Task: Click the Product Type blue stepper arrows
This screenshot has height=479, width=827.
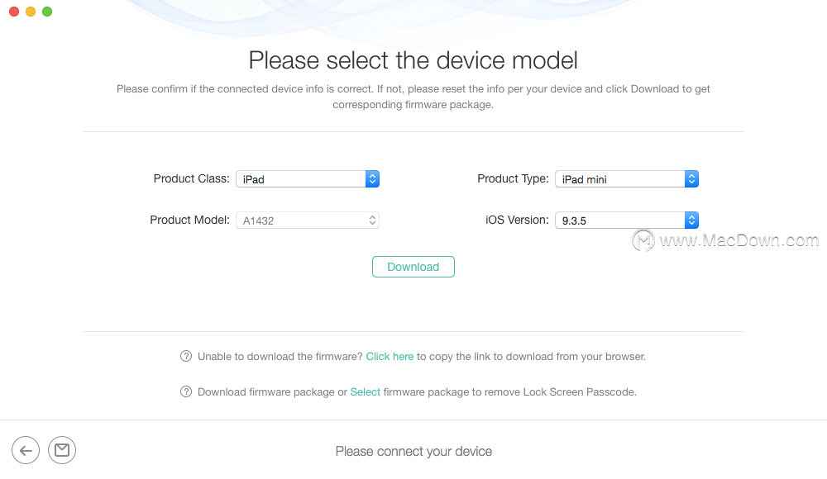Action: (691, 179)
